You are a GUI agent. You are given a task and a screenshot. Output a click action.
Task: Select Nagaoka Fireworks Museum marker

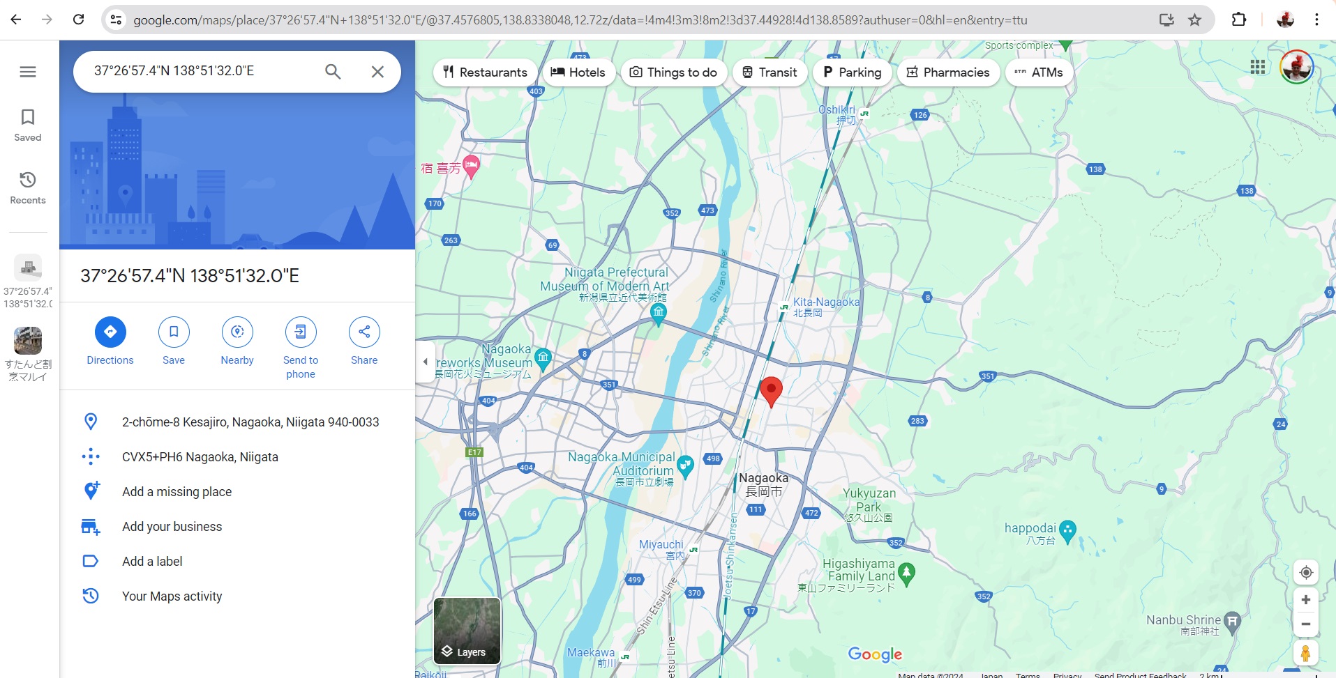pyautogui.click(x=543, y=359)
